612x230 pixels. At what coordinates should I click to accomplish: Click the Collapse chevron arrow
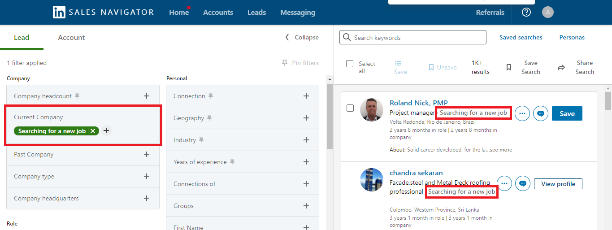click(x=287, y=37)
